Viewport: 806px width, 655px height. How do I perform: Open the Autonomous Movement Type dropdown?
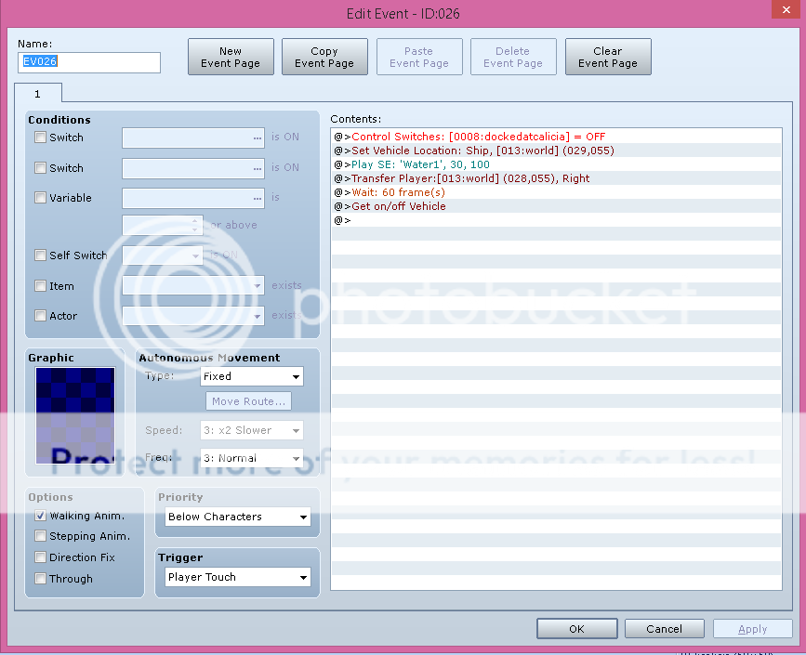252,376
